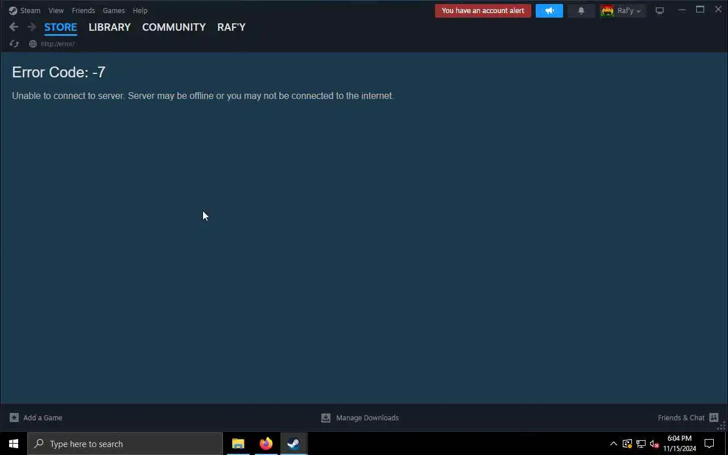The width and height of the screenshot is (728, 455).
Task: Open the Steam menu
Action: [30, 11]
